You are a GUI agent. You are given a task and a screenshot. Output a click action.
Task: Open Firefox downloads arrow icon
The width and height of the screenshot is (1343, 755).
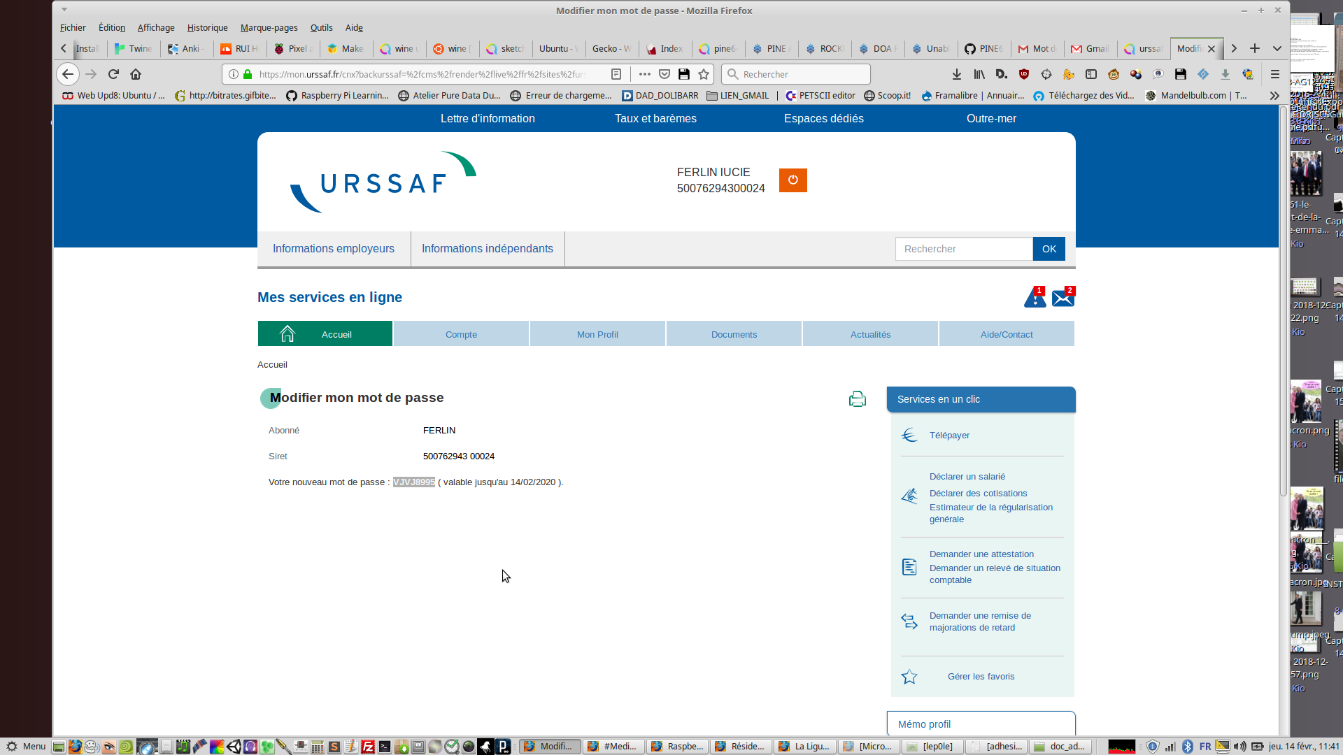(956, 74)
